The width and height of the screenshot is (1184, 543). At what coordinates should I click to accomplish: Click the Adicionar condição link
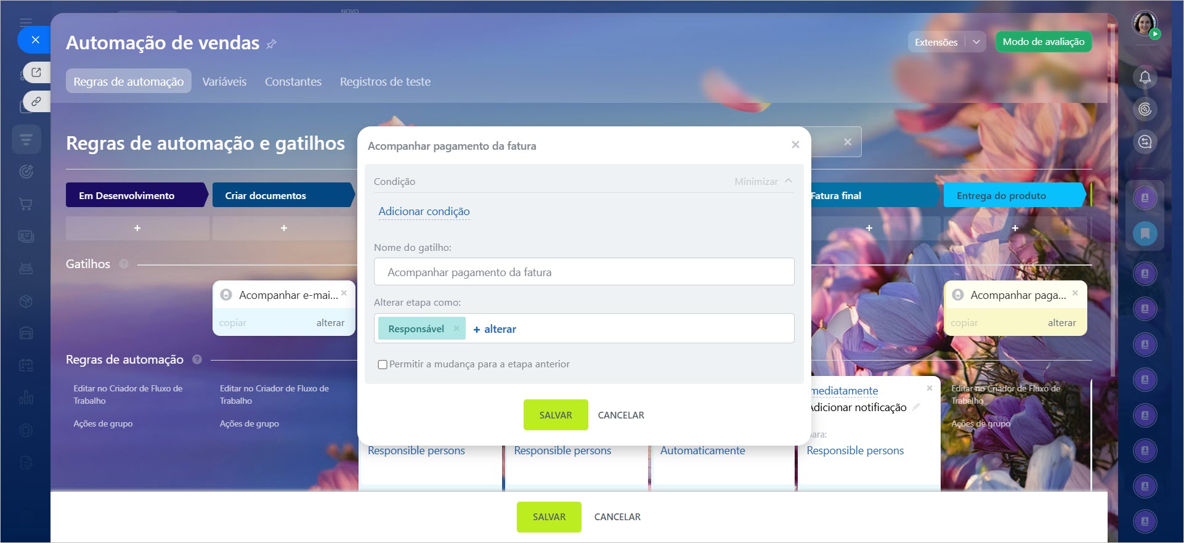coord(424,211)
